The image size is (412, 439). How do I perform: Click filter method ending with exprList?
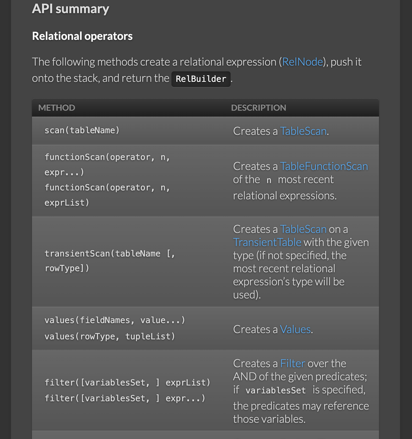(127, 383)
